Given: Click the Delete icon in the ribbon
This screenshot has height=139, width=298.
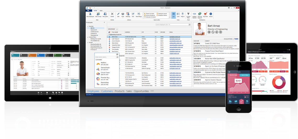Looking at the screenshot, I should (112, 14).
